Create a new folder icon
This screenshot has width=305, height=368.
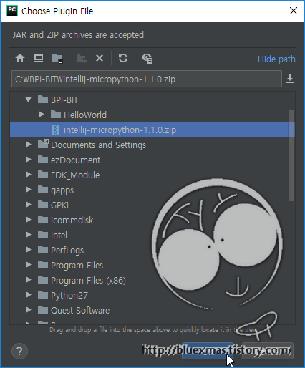pos(81,58)
